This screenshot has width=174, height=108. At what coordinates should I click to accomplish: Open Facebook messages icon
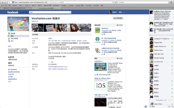(x=24, y=12)
